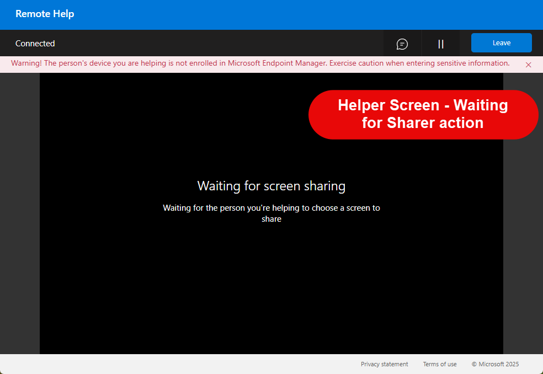Open the chat message icon
Image resolution: width=543 pixels, height=374 pixels.
click(x=402, y=44)
